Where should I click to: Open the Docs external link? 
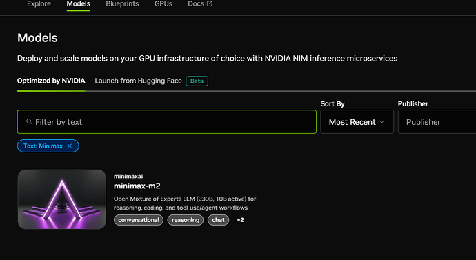click(200, 4)
